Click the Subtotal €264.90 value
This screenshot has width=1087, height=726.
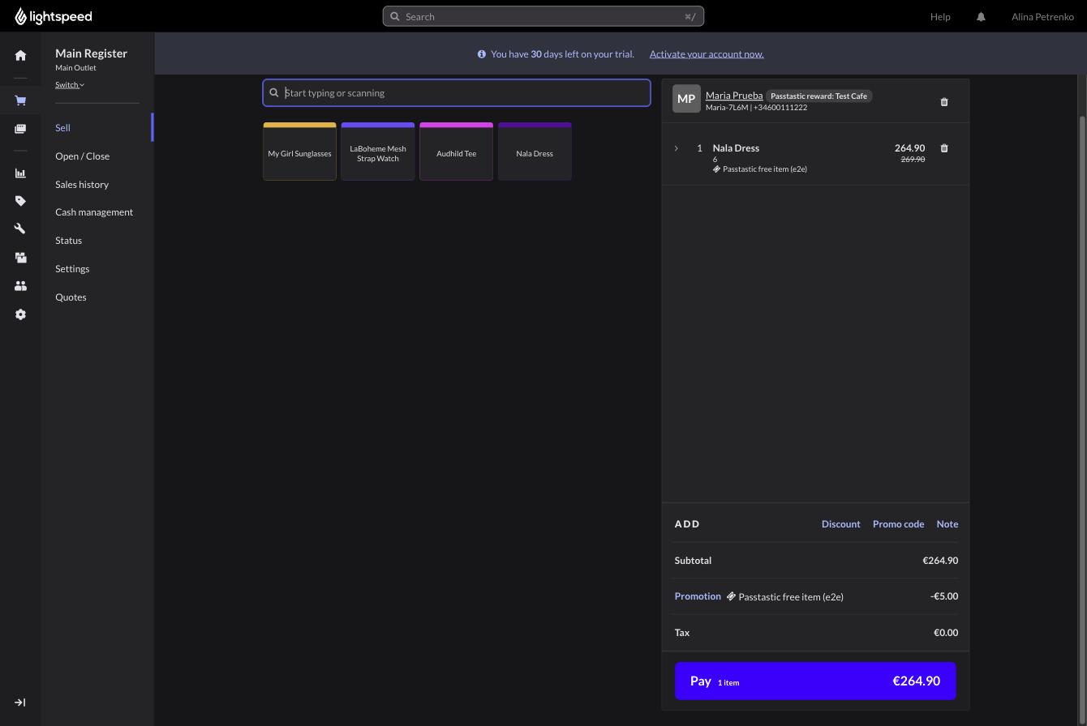click(940, 561)
